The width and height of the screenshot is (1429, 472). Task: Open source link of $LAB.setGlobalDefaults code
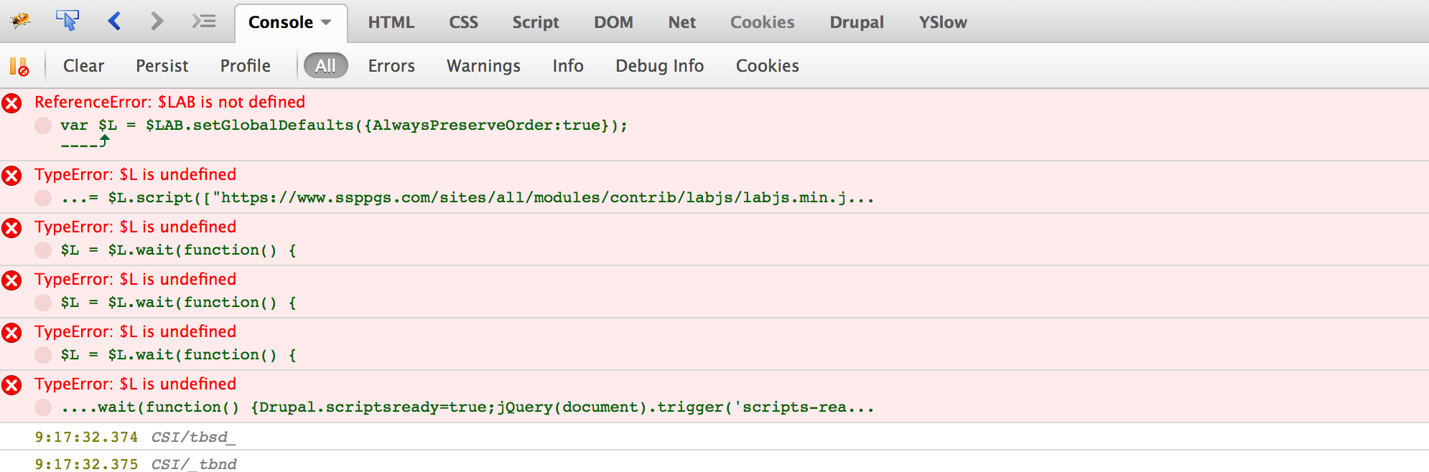coord(343,126)
